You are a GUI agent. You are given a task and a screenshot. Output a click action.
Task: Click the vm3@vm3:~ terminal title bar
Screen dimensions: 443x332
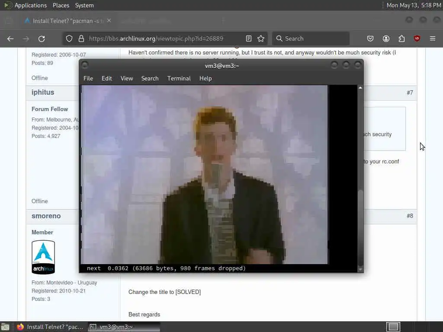pos(222,66)
